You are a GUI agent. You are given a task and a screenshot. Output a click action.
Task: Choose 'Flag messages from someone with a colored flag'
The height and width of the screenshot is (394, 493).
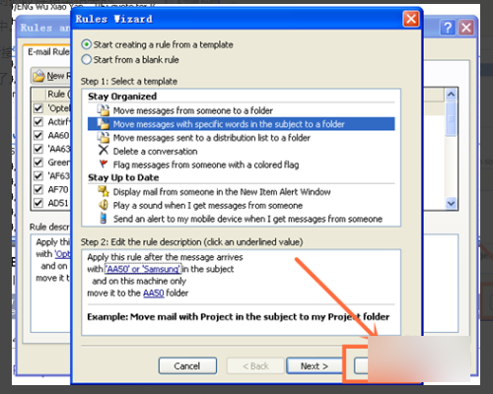(206, 164)
